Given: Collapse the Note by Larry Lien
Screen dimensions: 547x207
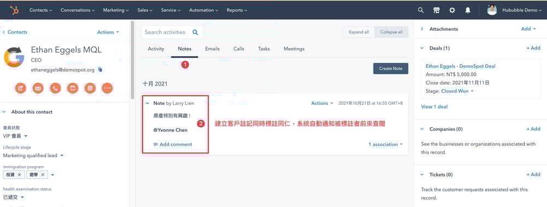Looking at the screenshot, I should 148,104.
